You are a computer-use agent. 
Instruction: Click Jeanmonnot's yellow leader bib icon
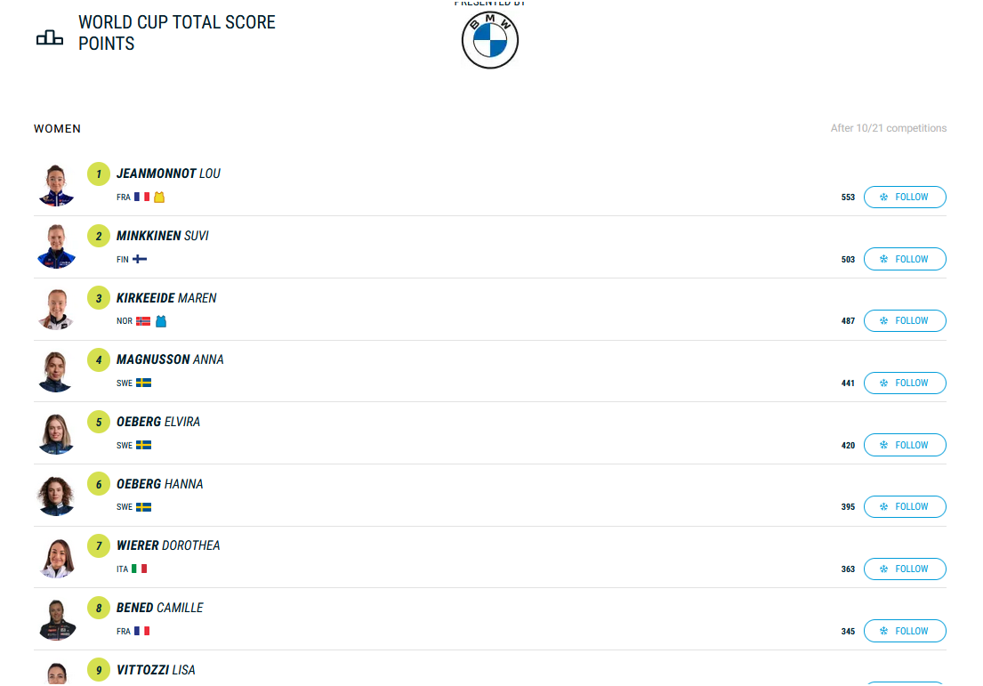click(x=159, y=198)
